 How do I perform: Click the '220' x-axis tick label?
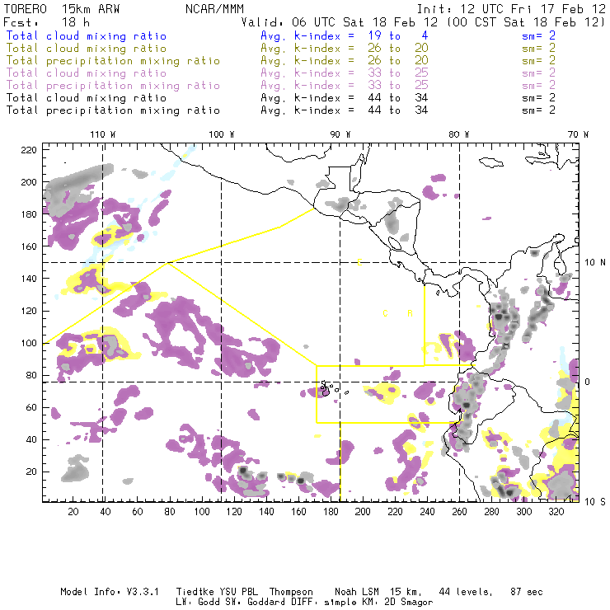pyautogui.click(x=395, y=512)
